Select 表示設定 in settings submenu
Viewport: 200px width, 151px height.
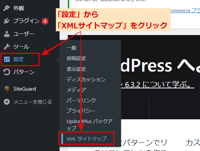tap(76, 69)
